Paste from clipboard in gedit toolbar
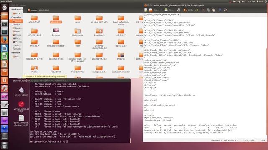This screenshot has height=150, width=268. click(213, 10)
